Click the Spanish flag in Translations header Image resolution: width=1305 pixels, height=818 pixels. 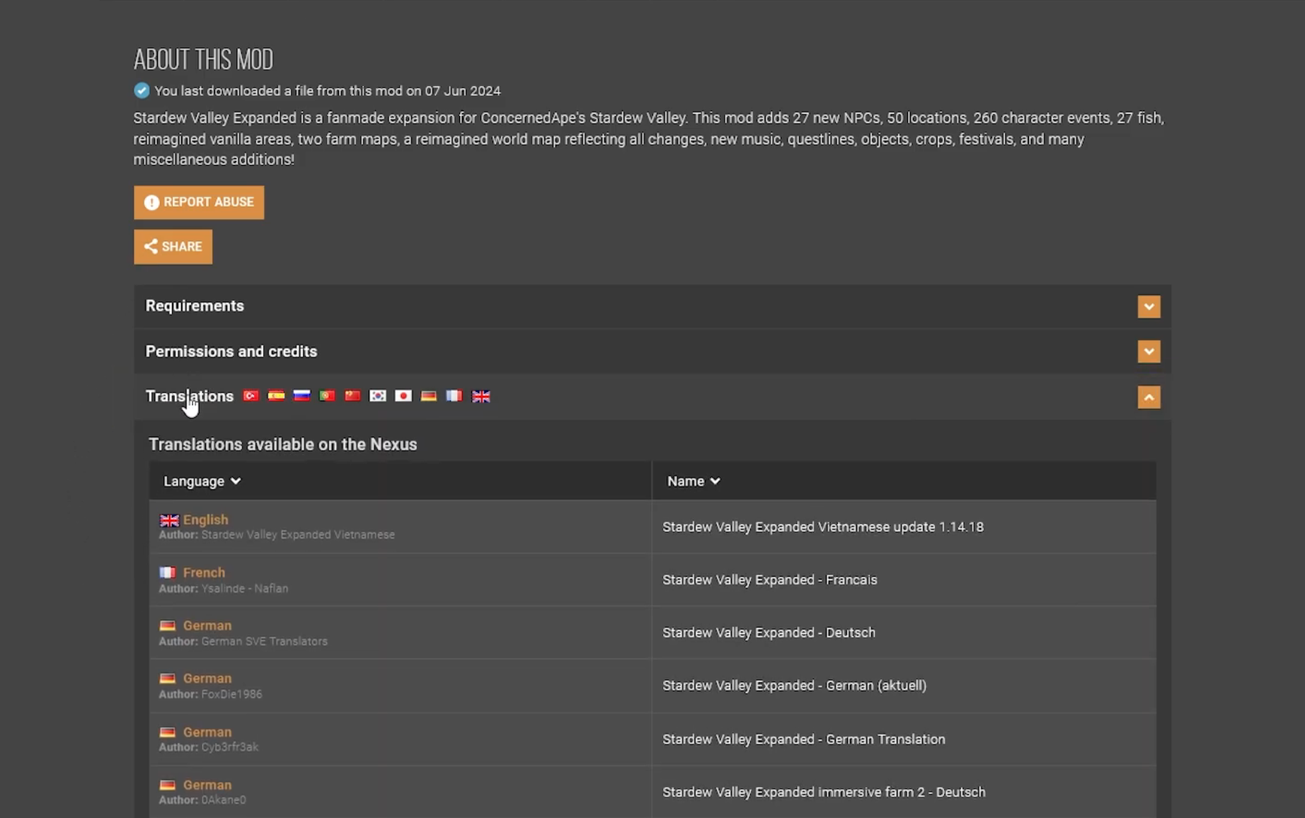click(276, 396)
